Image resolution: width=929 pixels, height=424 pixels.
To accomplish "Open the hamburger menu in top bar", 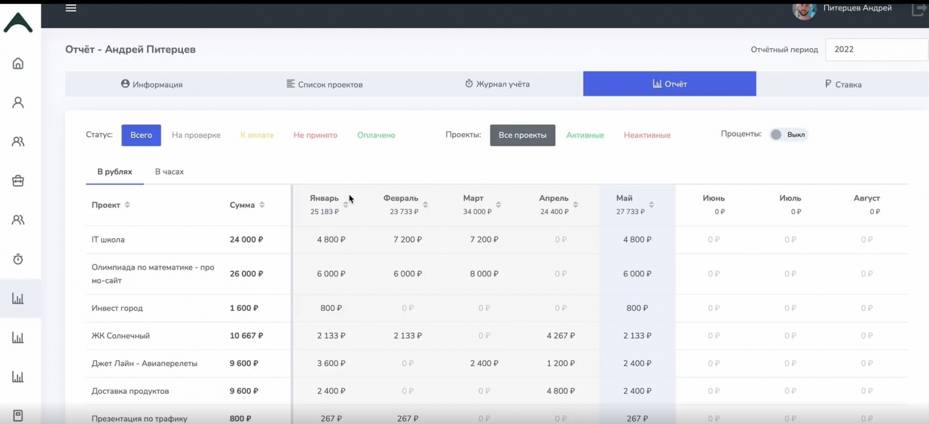I will [71, 8].
